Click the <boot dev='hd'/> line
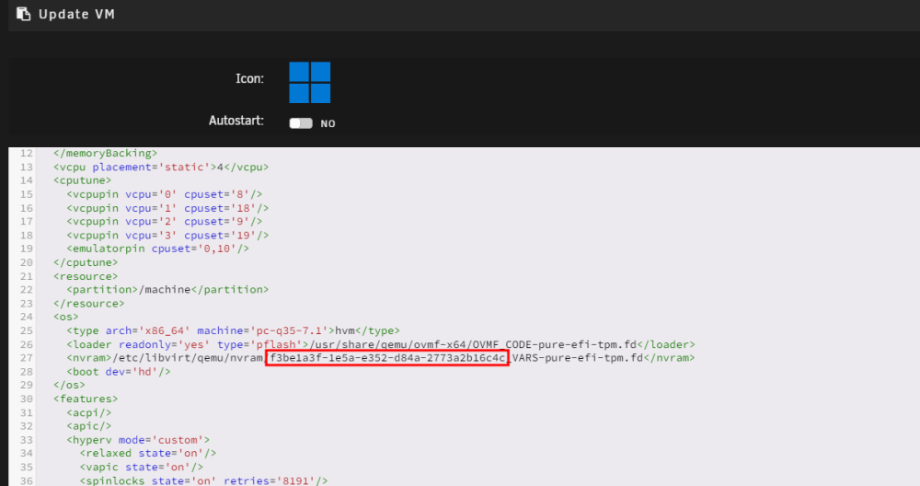 [119, 372]
